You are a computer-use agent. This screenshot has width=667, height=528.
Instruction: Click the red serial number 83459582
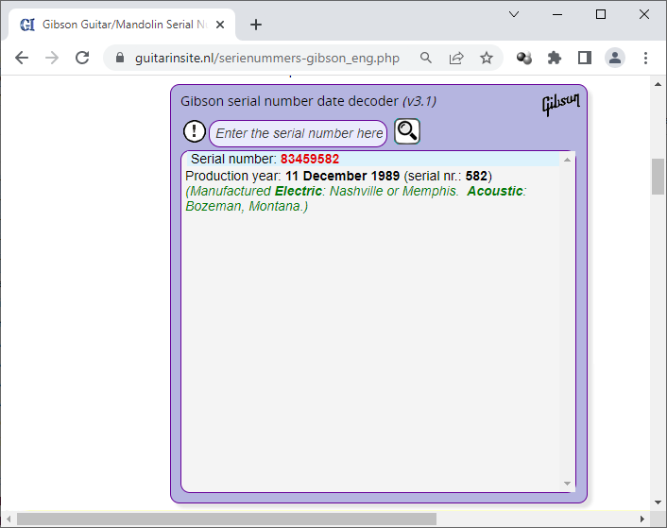[x=310, y=159]
